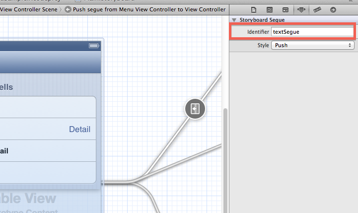Select the Attributes inspector tab
Viewport: 358px width, 213px height.
pos(301,10)
